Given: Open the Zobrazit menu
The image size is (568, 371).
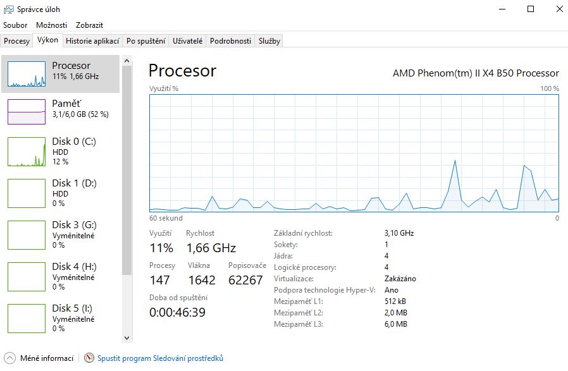Looking at the screenshot, I should pos(89,25).
